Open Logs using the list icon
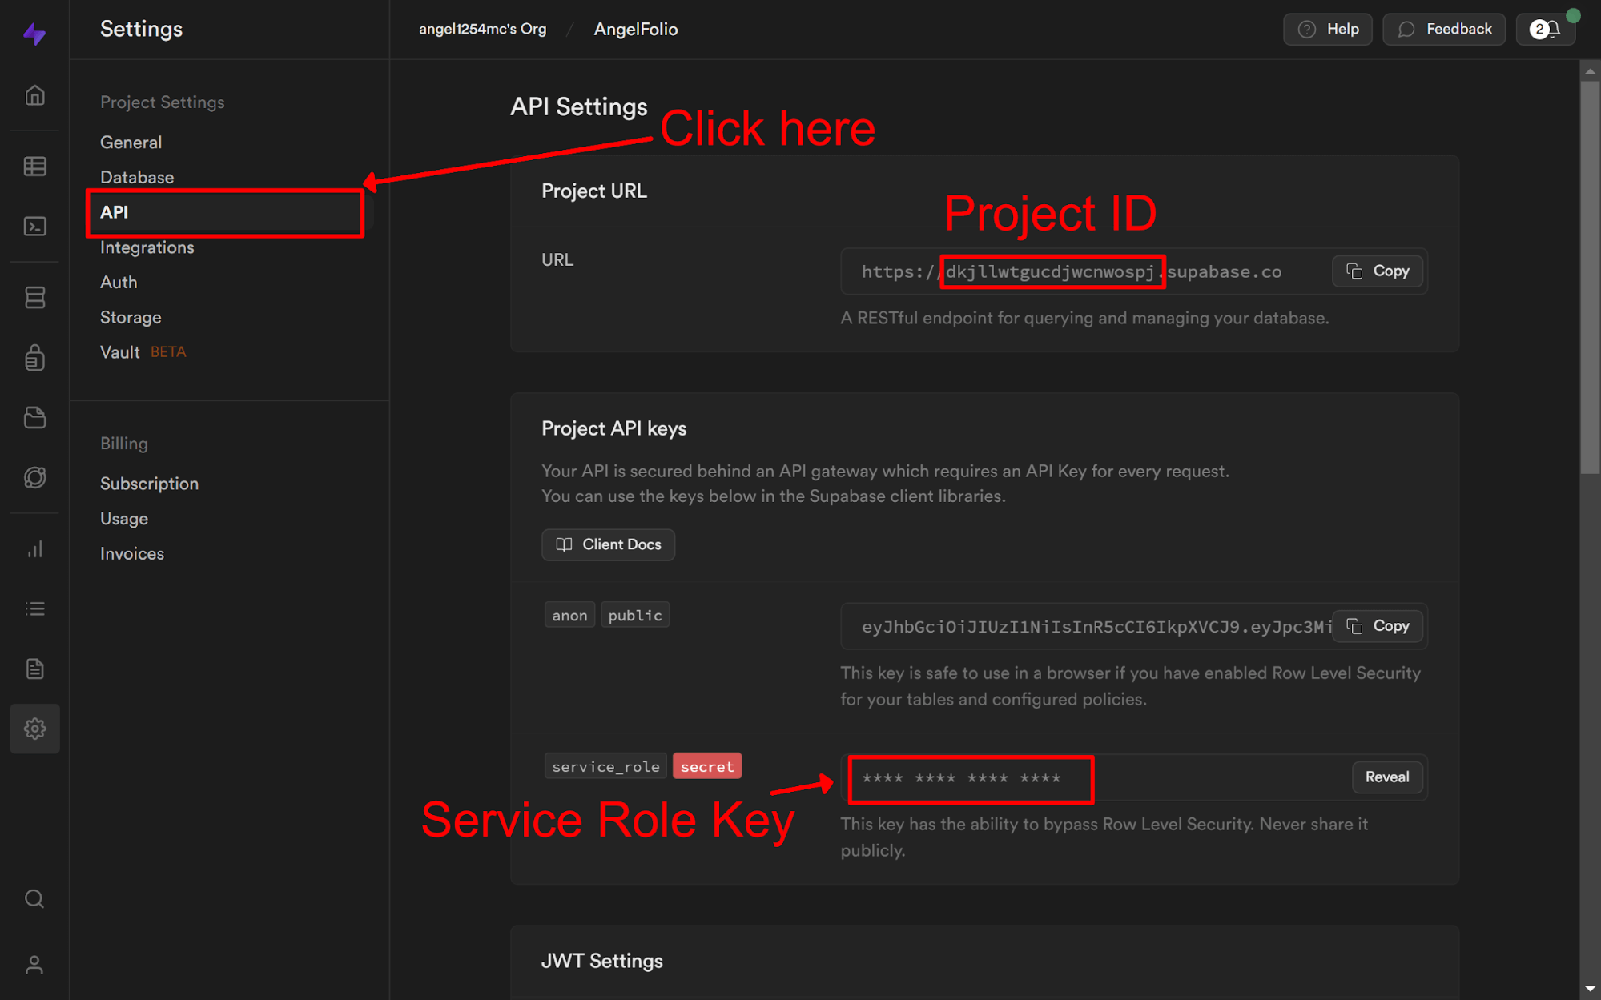The height and width of the screenshot is (1000, 1601). coord(34,608)
